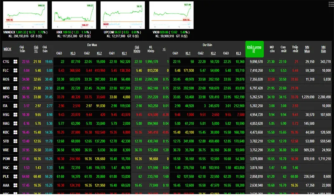This screenshot has height=196, width=334.
Task: Open the grid icon beside STB
Action: (15, 141)
